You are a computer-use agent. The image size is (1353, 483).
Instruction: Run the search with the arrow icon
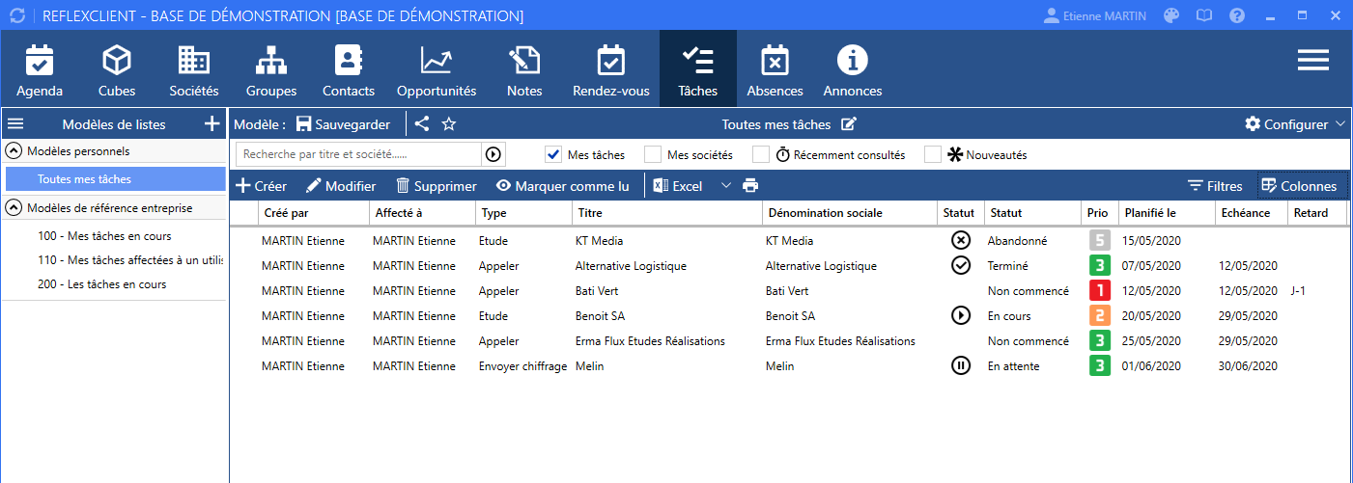tap(493, 154)
